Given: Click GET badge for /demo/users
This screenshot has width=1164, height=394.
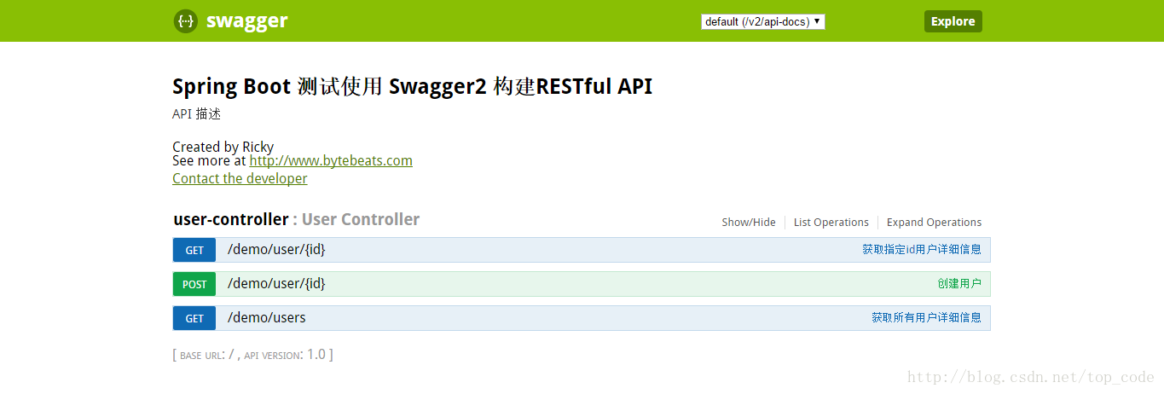Looking at the screenshot, I should 194,318.
